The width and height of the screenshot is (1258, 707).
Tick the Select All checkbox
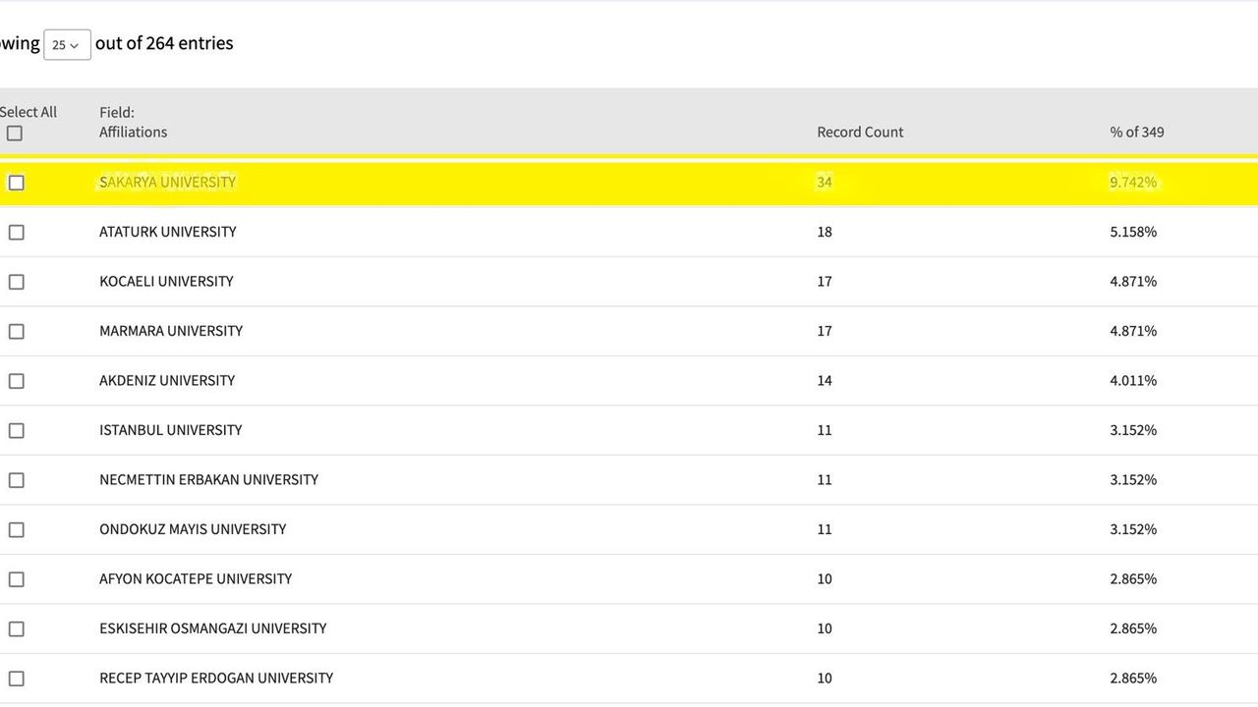15,134
